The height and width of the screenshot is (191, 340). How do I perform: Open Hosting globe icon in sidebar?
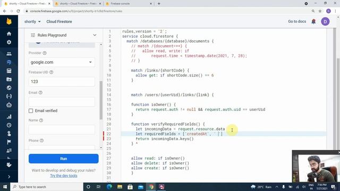click(9, 88)
